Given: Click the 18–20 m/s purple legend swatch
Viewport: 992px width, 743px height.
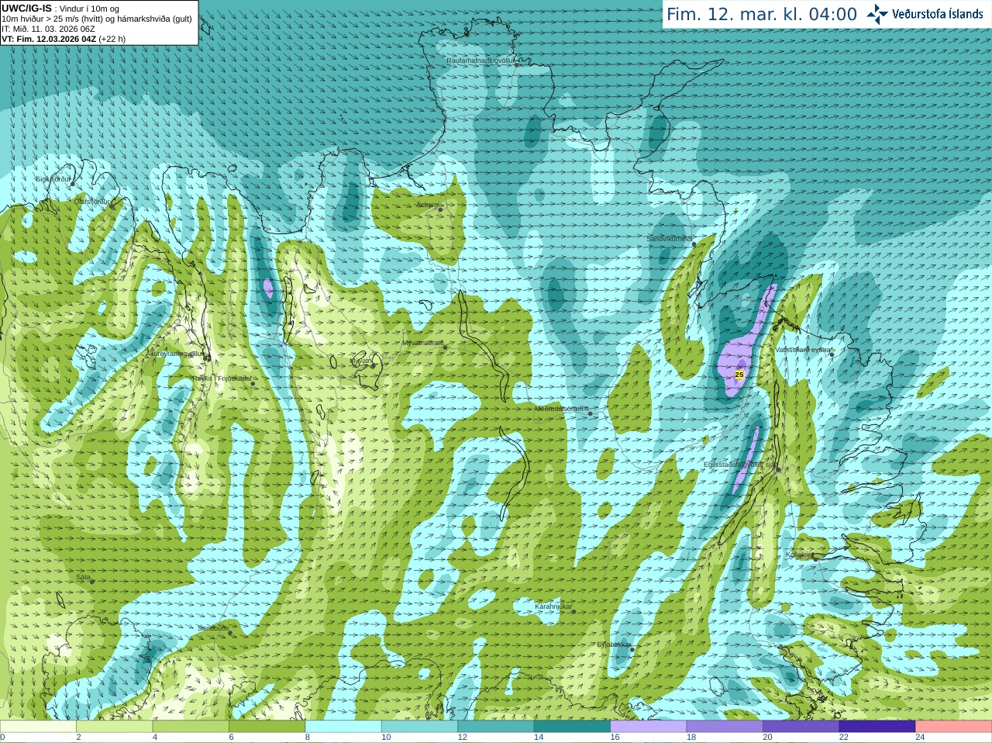Looking at the screenshot, I should tap(725, 726).
